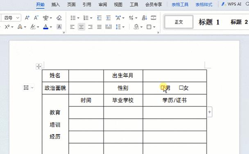Switch to the 插入 tab

click(x=56, y=5)
